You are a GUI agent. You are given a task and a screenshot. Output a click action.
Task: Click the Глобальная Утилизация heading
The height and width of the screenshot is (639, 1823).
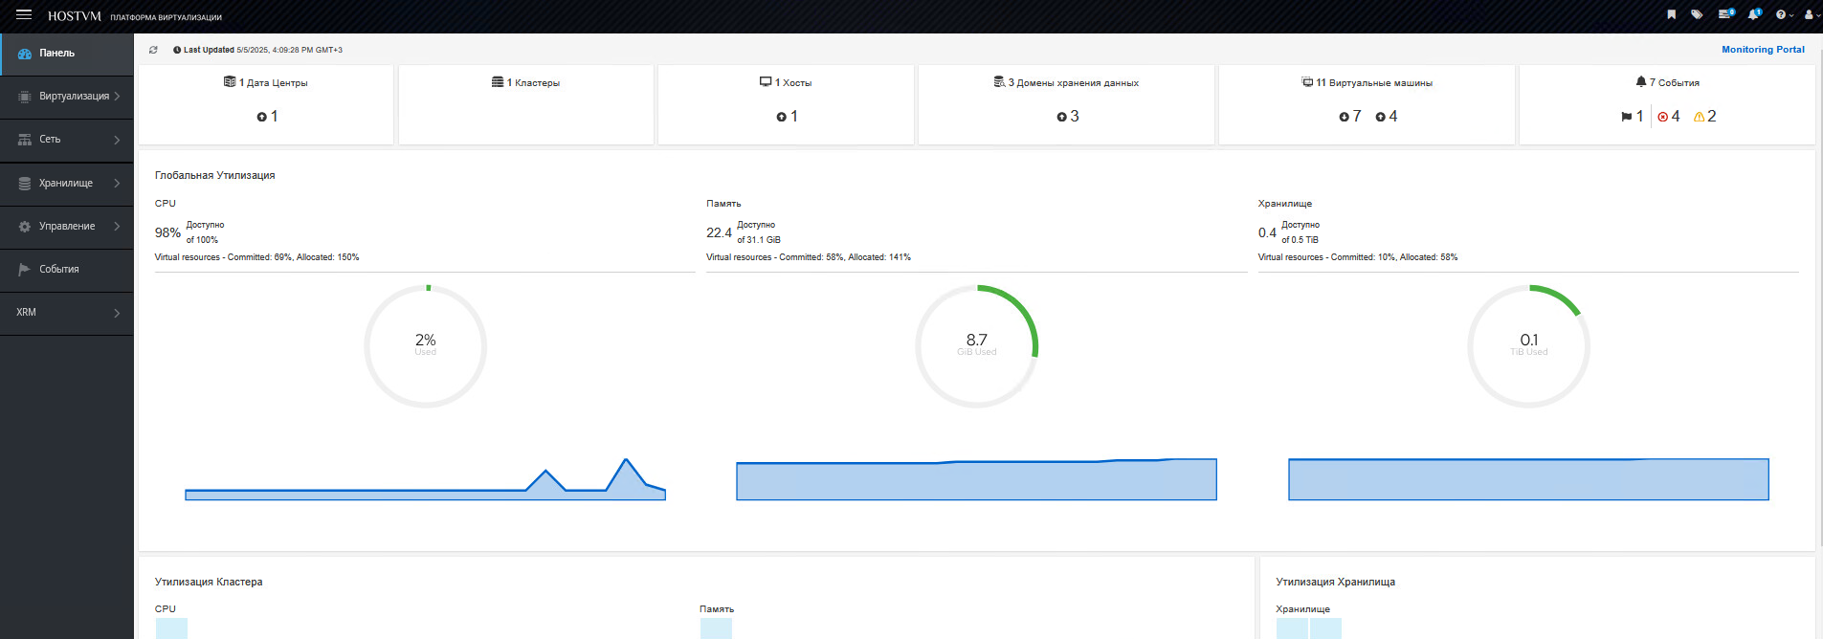point(215,176)
